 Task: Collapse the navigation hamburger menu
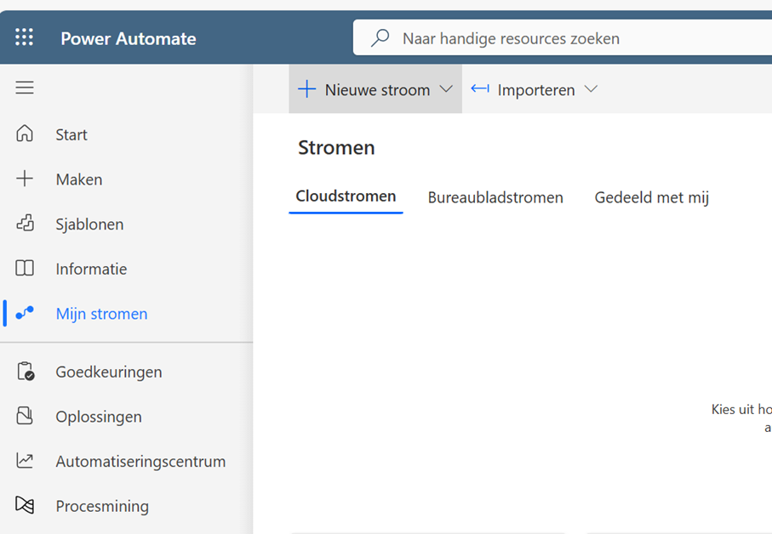[x=25, y=88]
